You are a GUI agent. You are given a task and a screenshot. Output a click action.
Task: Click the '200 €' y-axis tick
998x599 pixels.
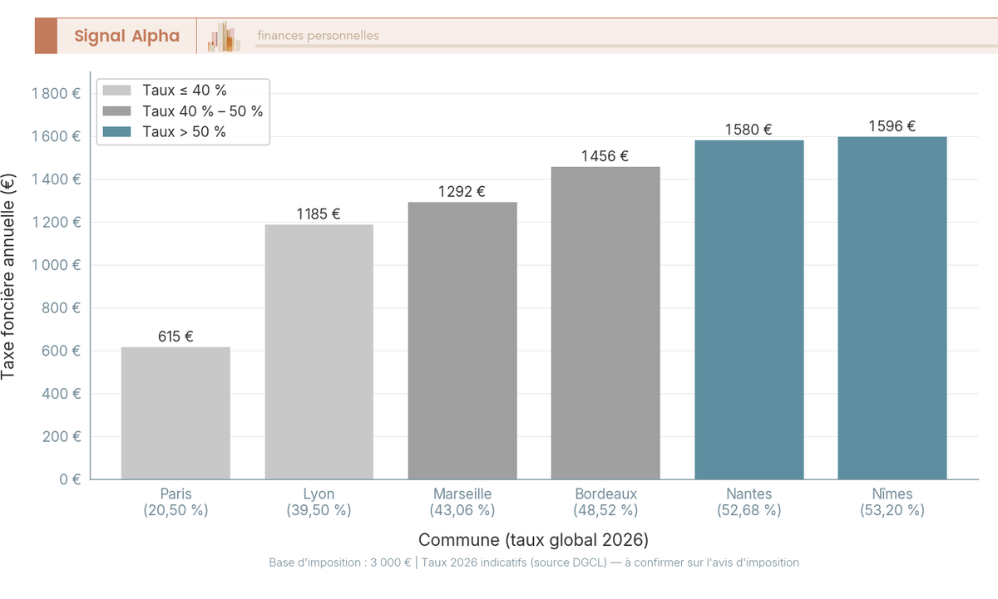pos(61,436)
